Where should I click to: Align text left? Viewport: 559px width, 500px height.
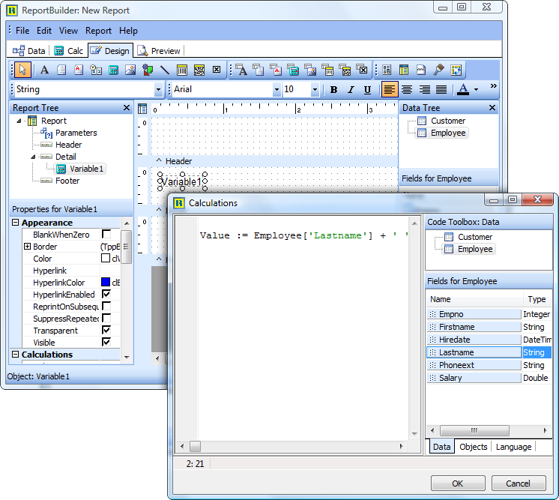click(x=390, y=89)
